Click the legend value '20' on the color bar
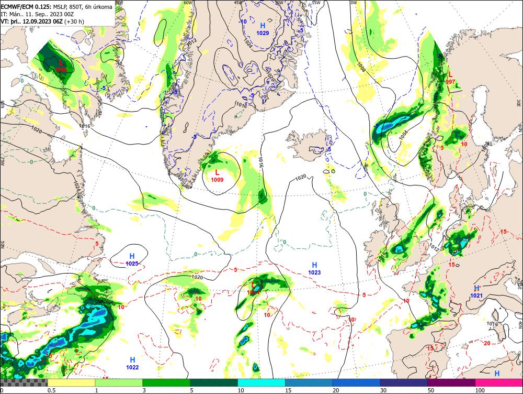Screen dimensions: 523x394 [x=336, y=390]
